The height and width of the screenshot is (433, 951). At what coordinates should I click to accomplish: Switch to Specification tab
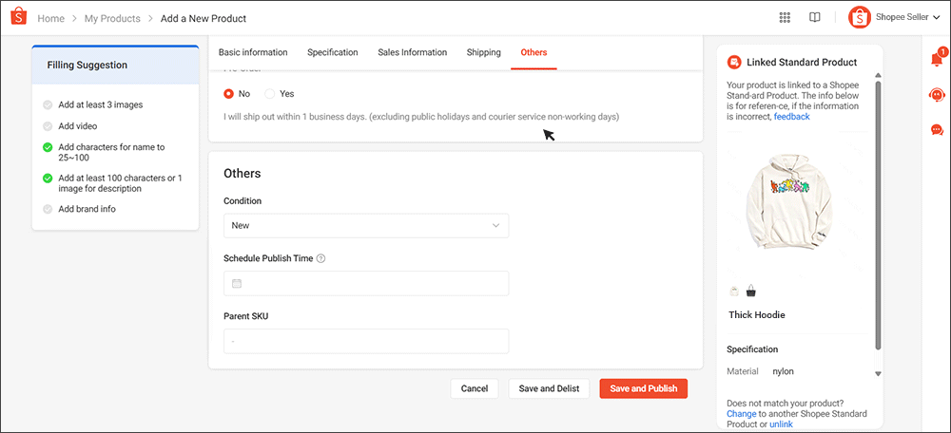point(332,52)
